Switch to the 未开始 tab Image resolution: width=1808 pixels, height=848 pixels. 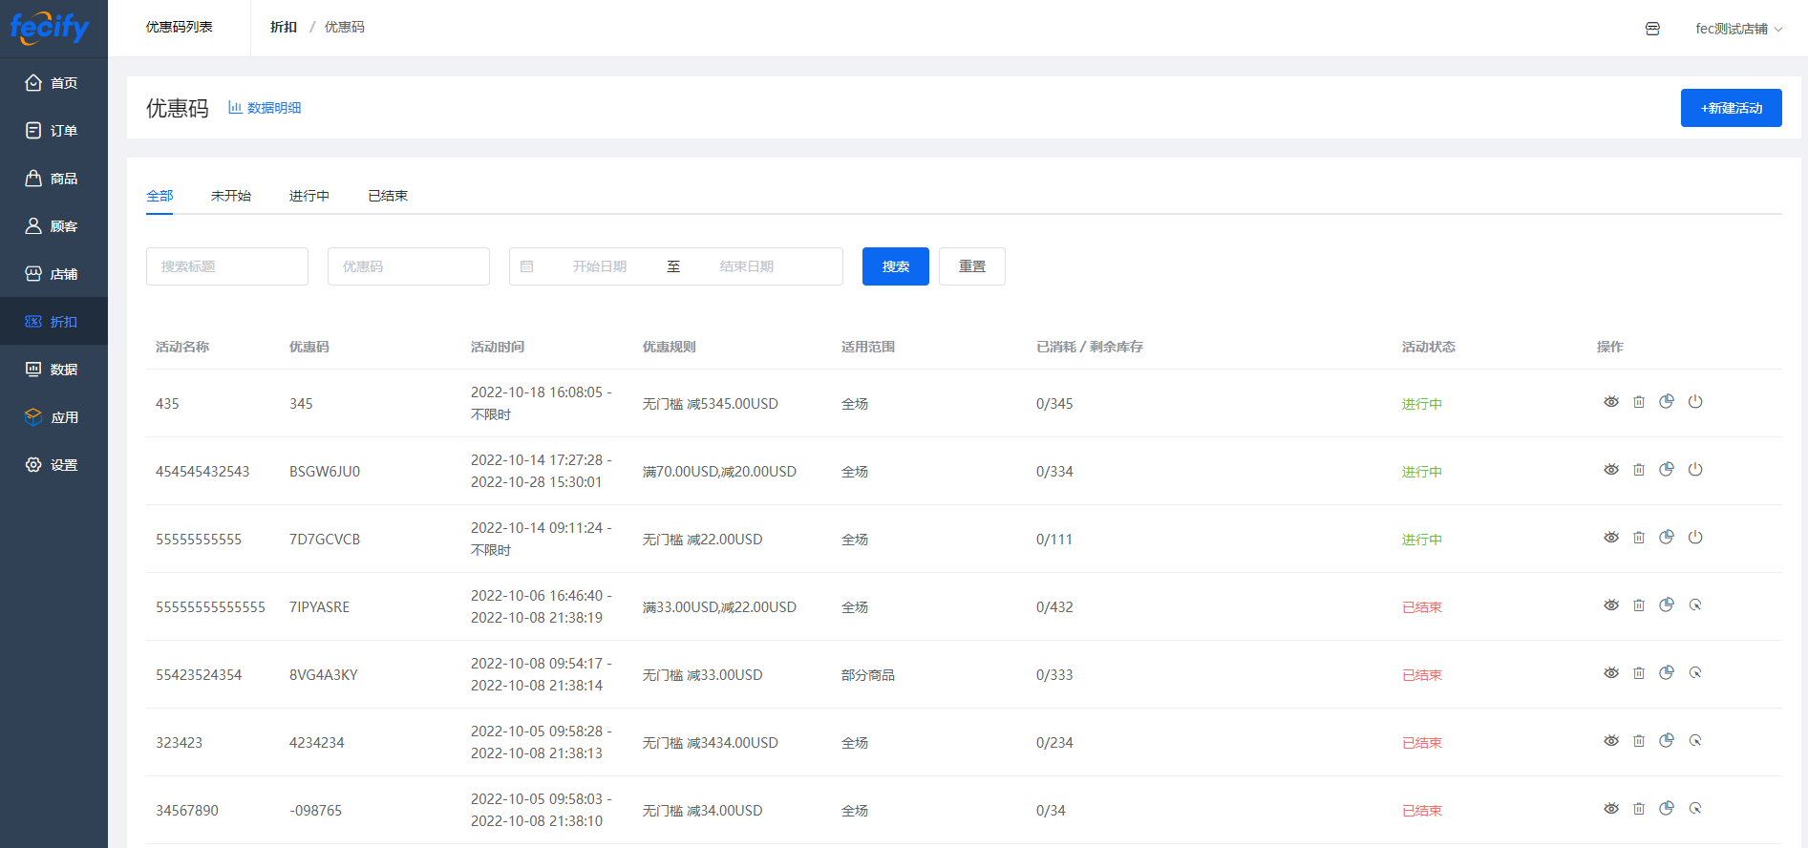click(x=231, y=196)
